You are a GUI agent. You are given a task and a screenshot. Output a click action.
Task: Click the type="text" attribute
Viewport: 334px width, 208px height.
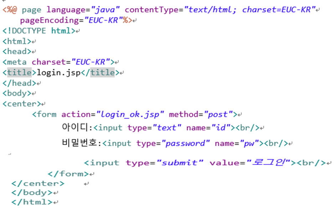154,128
